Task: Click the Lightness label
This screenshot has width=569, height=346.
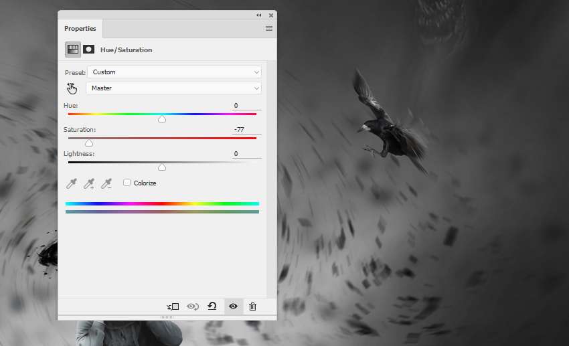Action: [79, 154]
